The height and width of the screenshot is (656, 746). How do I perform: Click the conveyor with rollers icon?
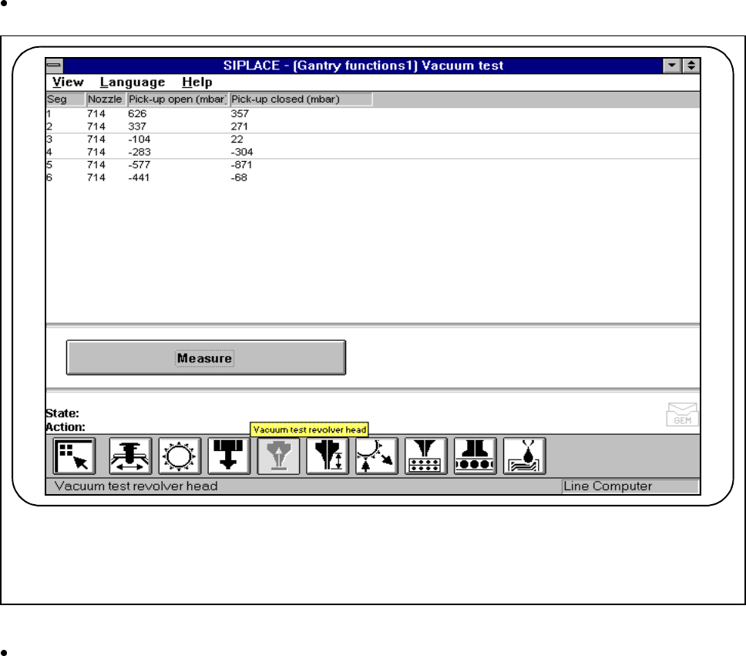(x=475, y=456)
